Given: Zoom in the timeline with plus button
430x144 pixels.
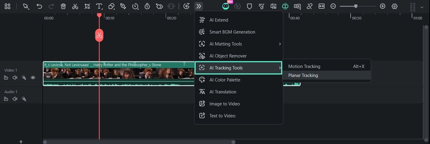Looking at the screenshot, I should (383, 6).
